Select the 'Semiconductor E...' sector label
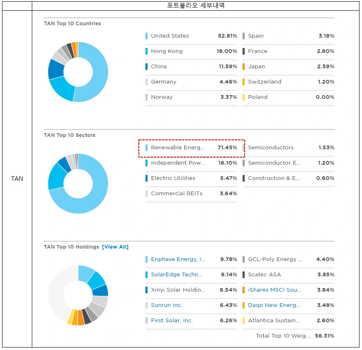This screenshot has width=362, height=350. click(x=274, y=163)
